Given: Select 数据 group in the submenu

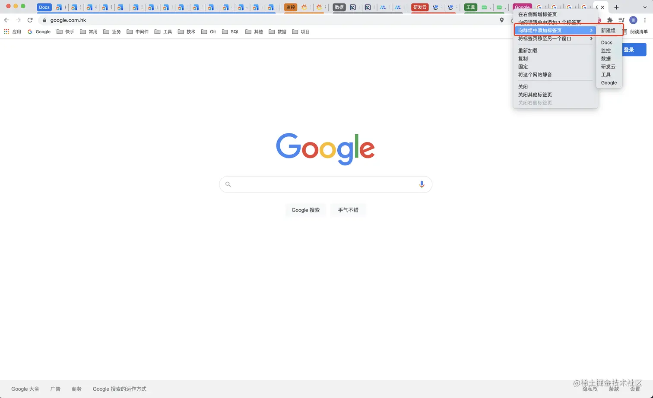Looking at the screenshot, I should [609, 59].
